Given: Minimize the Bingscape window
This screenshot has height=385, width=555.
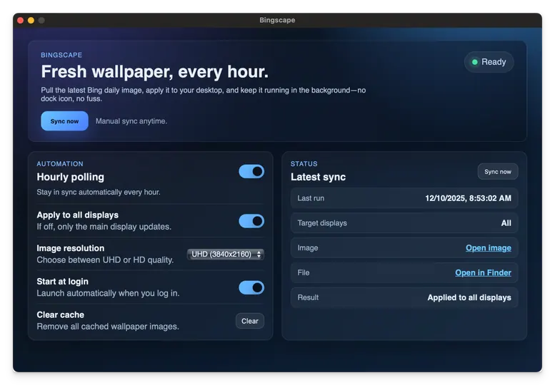Looking at the screenshot, I should pyautogui.click(x=31, y=21).
